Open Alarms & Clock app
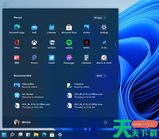 pos(104,59)
